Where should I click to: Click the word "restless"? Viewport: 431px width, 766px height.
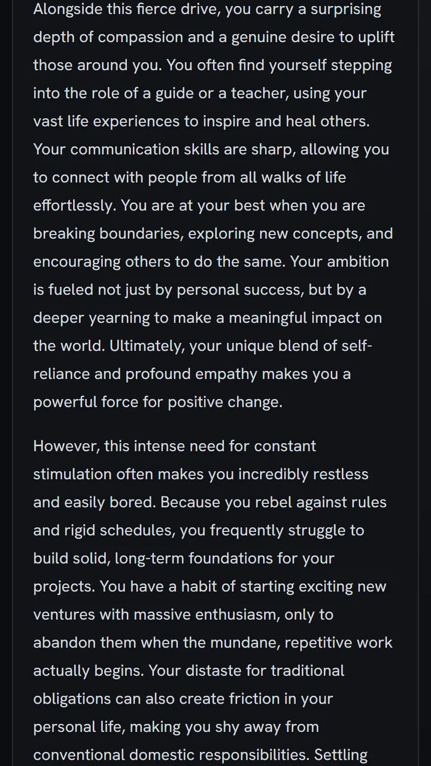[x=338, y=474]
